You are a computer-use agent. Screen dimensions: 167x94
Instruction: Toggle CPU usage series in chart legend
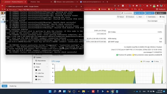click(145, 61)
